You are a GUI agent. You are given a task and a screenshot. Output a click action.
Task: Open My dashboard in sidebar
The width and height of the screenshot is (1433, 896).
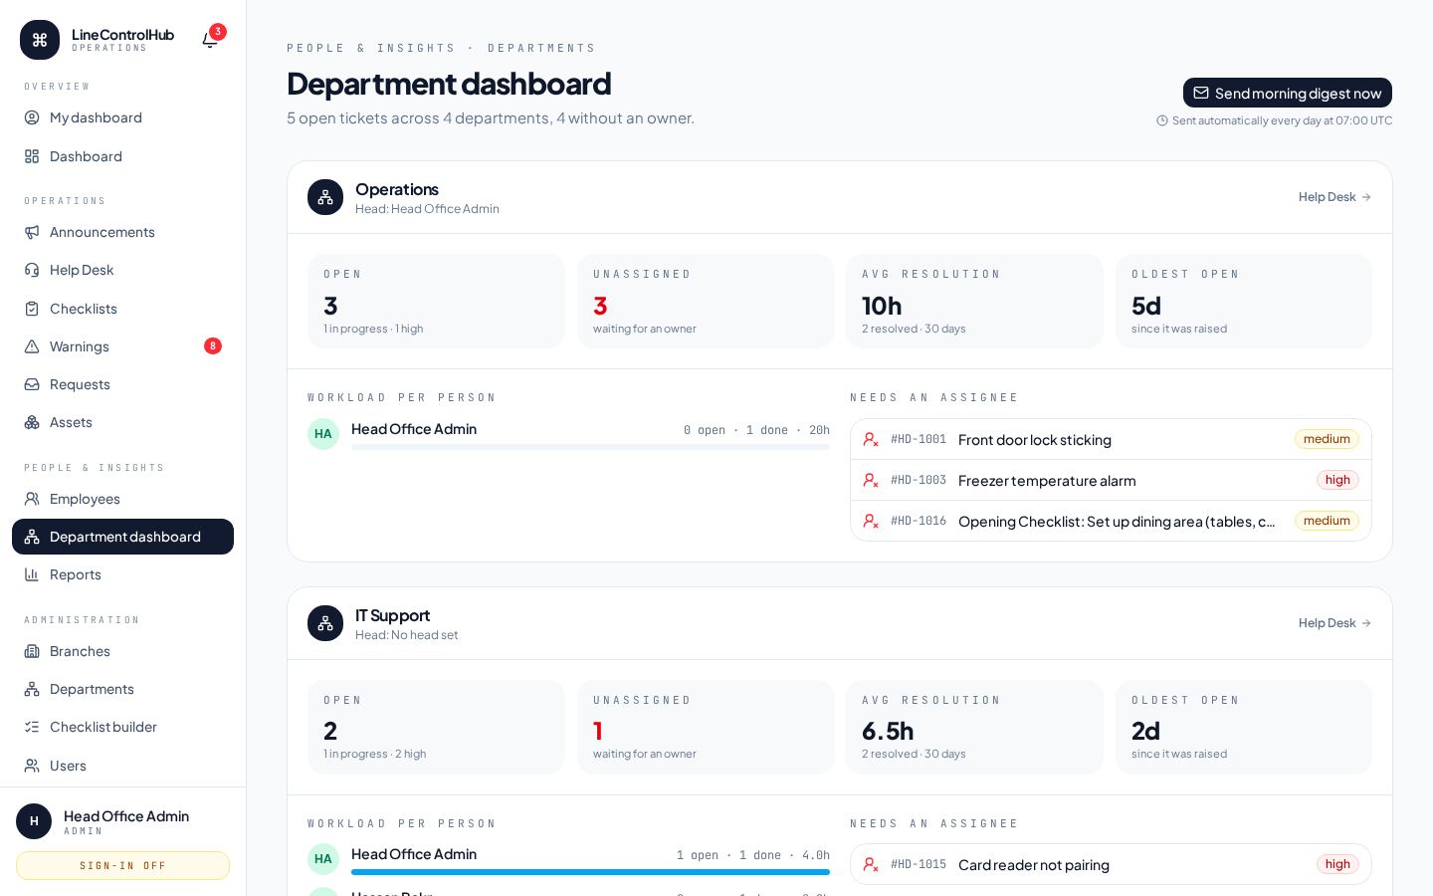(122, 117)
